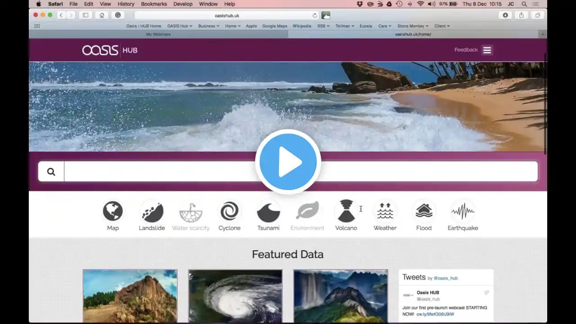Click the search magnifier icon

[x=51, y=171]
